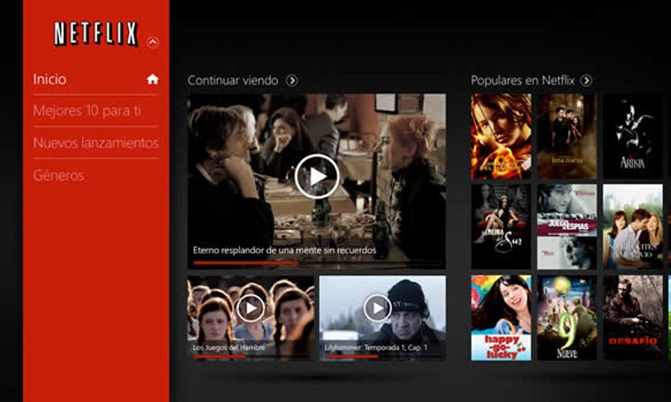Click progress bar of Los Juegos del Hambre
This screenshot has height=402, width=671.
coord(251,356)
